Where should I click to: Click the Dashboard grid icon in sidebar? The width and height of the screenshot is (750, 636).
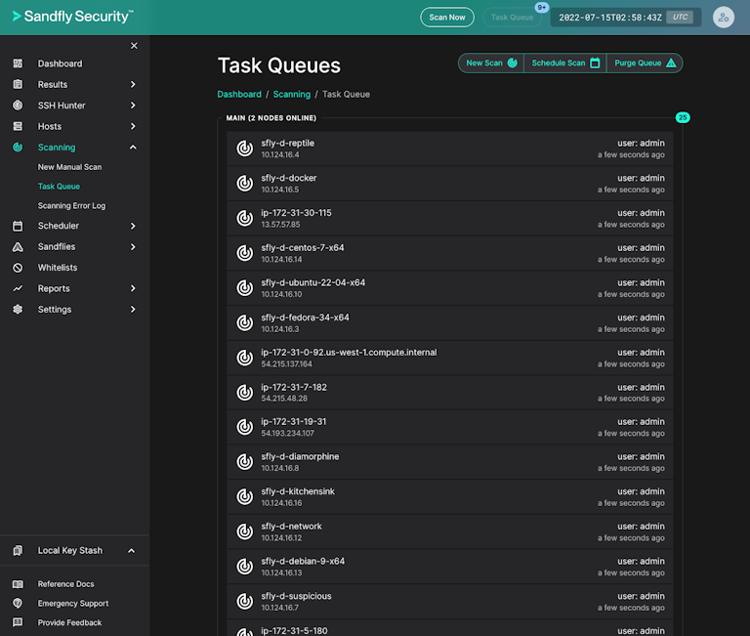(18, 64)
